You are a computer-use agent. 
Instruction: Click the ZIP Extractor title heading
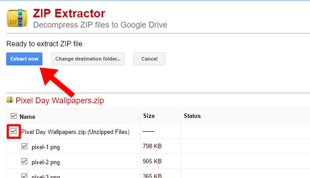69,14
